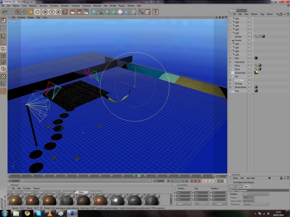Expand the GrassSpots object tree

(x=230, y=62)
